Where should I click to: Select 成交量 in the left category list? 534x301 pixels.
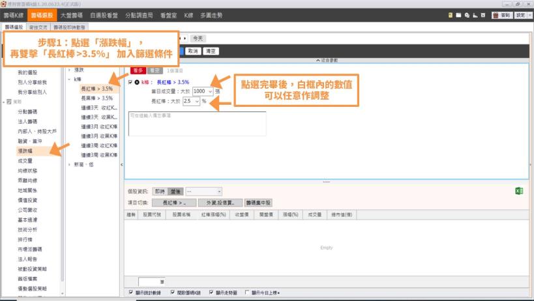pos(25,160)
